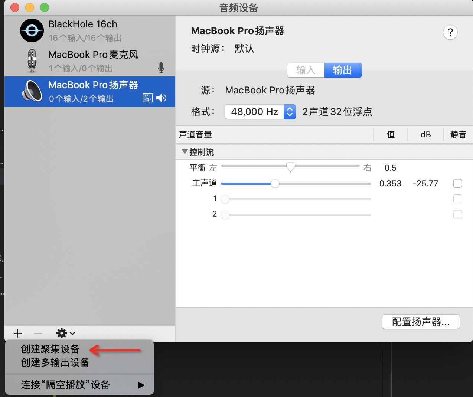Click the Finder system-sound indicator icon on the speaker row
This screenshot has height=397, width=473.
[x=148, y=98]
